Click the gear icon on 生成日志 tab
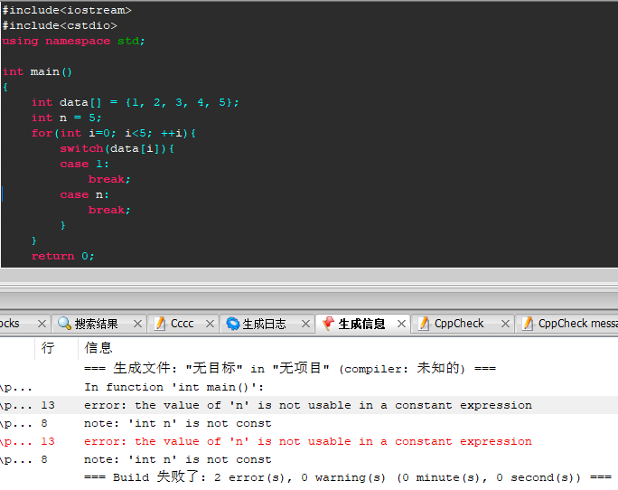 coord(233,324)
